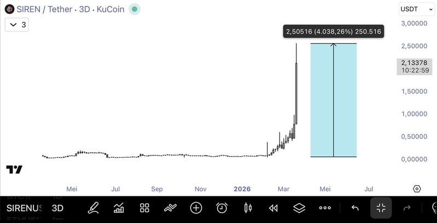The image size is (437, 223).
Task: Open the indicators chart icon
Action: [119, 208]
